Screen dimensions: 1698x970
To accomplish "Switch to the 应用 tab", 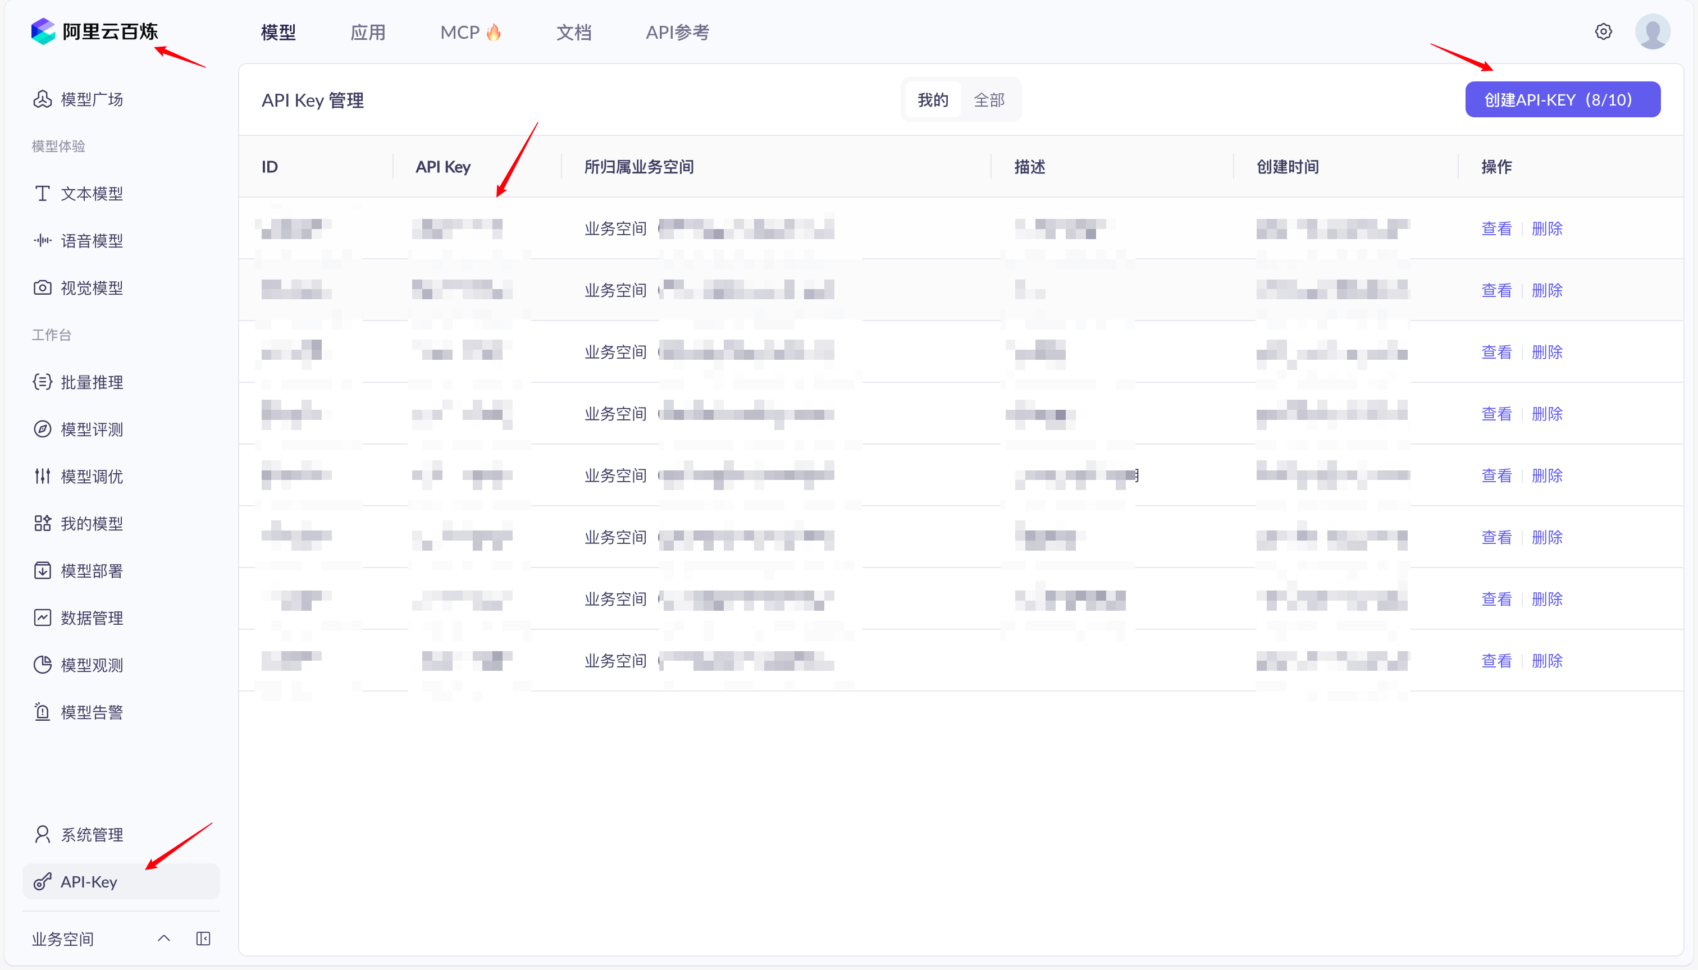I will 368,32.
